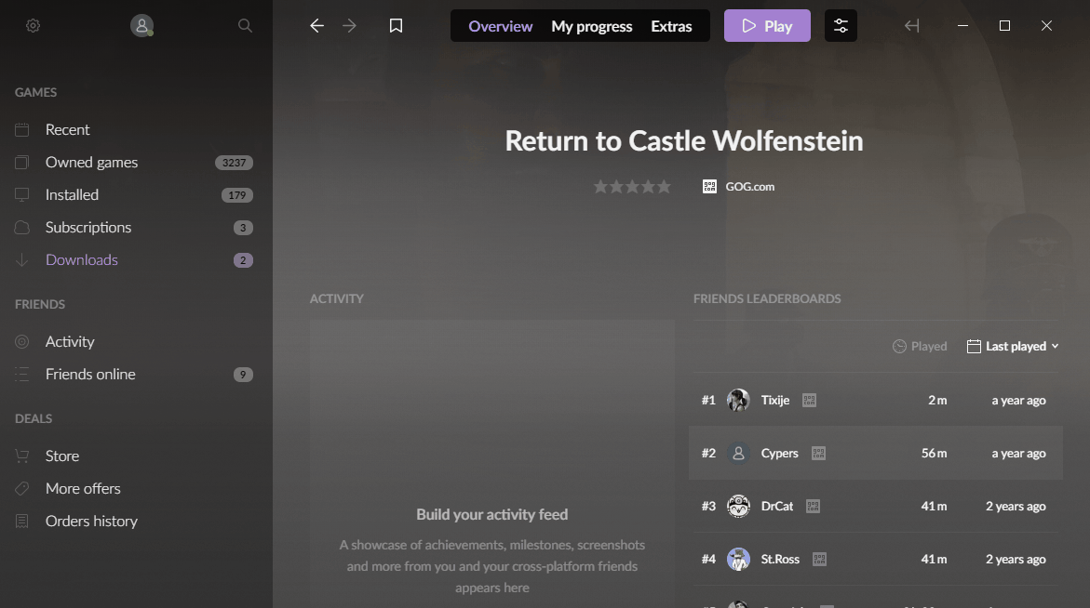Open game customization sliders button
Viewport: 1090px width, 608px height.
[841, 26]
